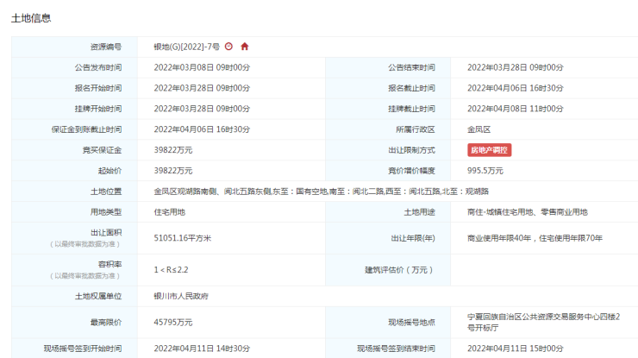Viewport: 638px width, 358px height.
Task: Click the 出让年限 value for usage terms
Action: pyautogui.click(x=535, y=238)
